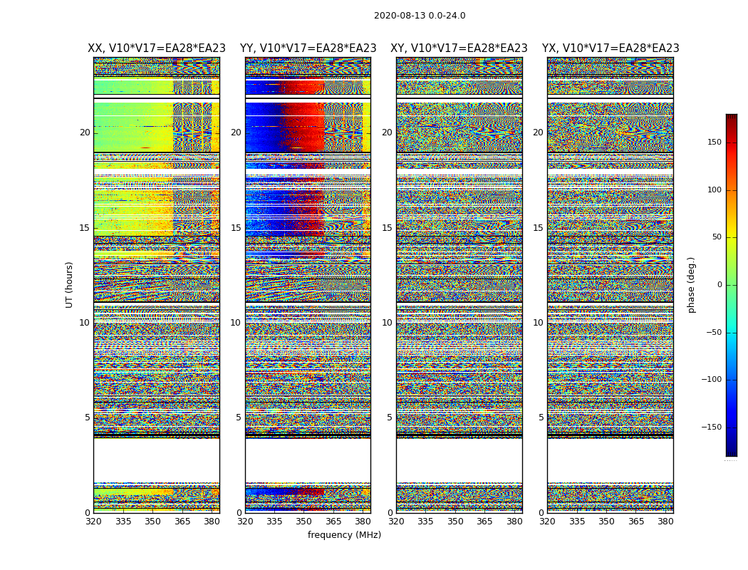This screenshot has width=748, height=570.
Task: Open the XX phase waterfall plot
Action: pos(156,285)
